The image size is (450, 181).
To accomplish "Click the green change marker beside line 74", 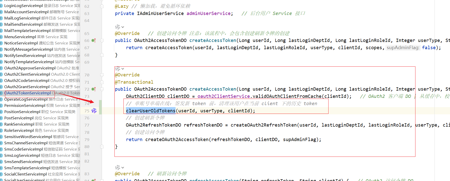I will 100,104.
